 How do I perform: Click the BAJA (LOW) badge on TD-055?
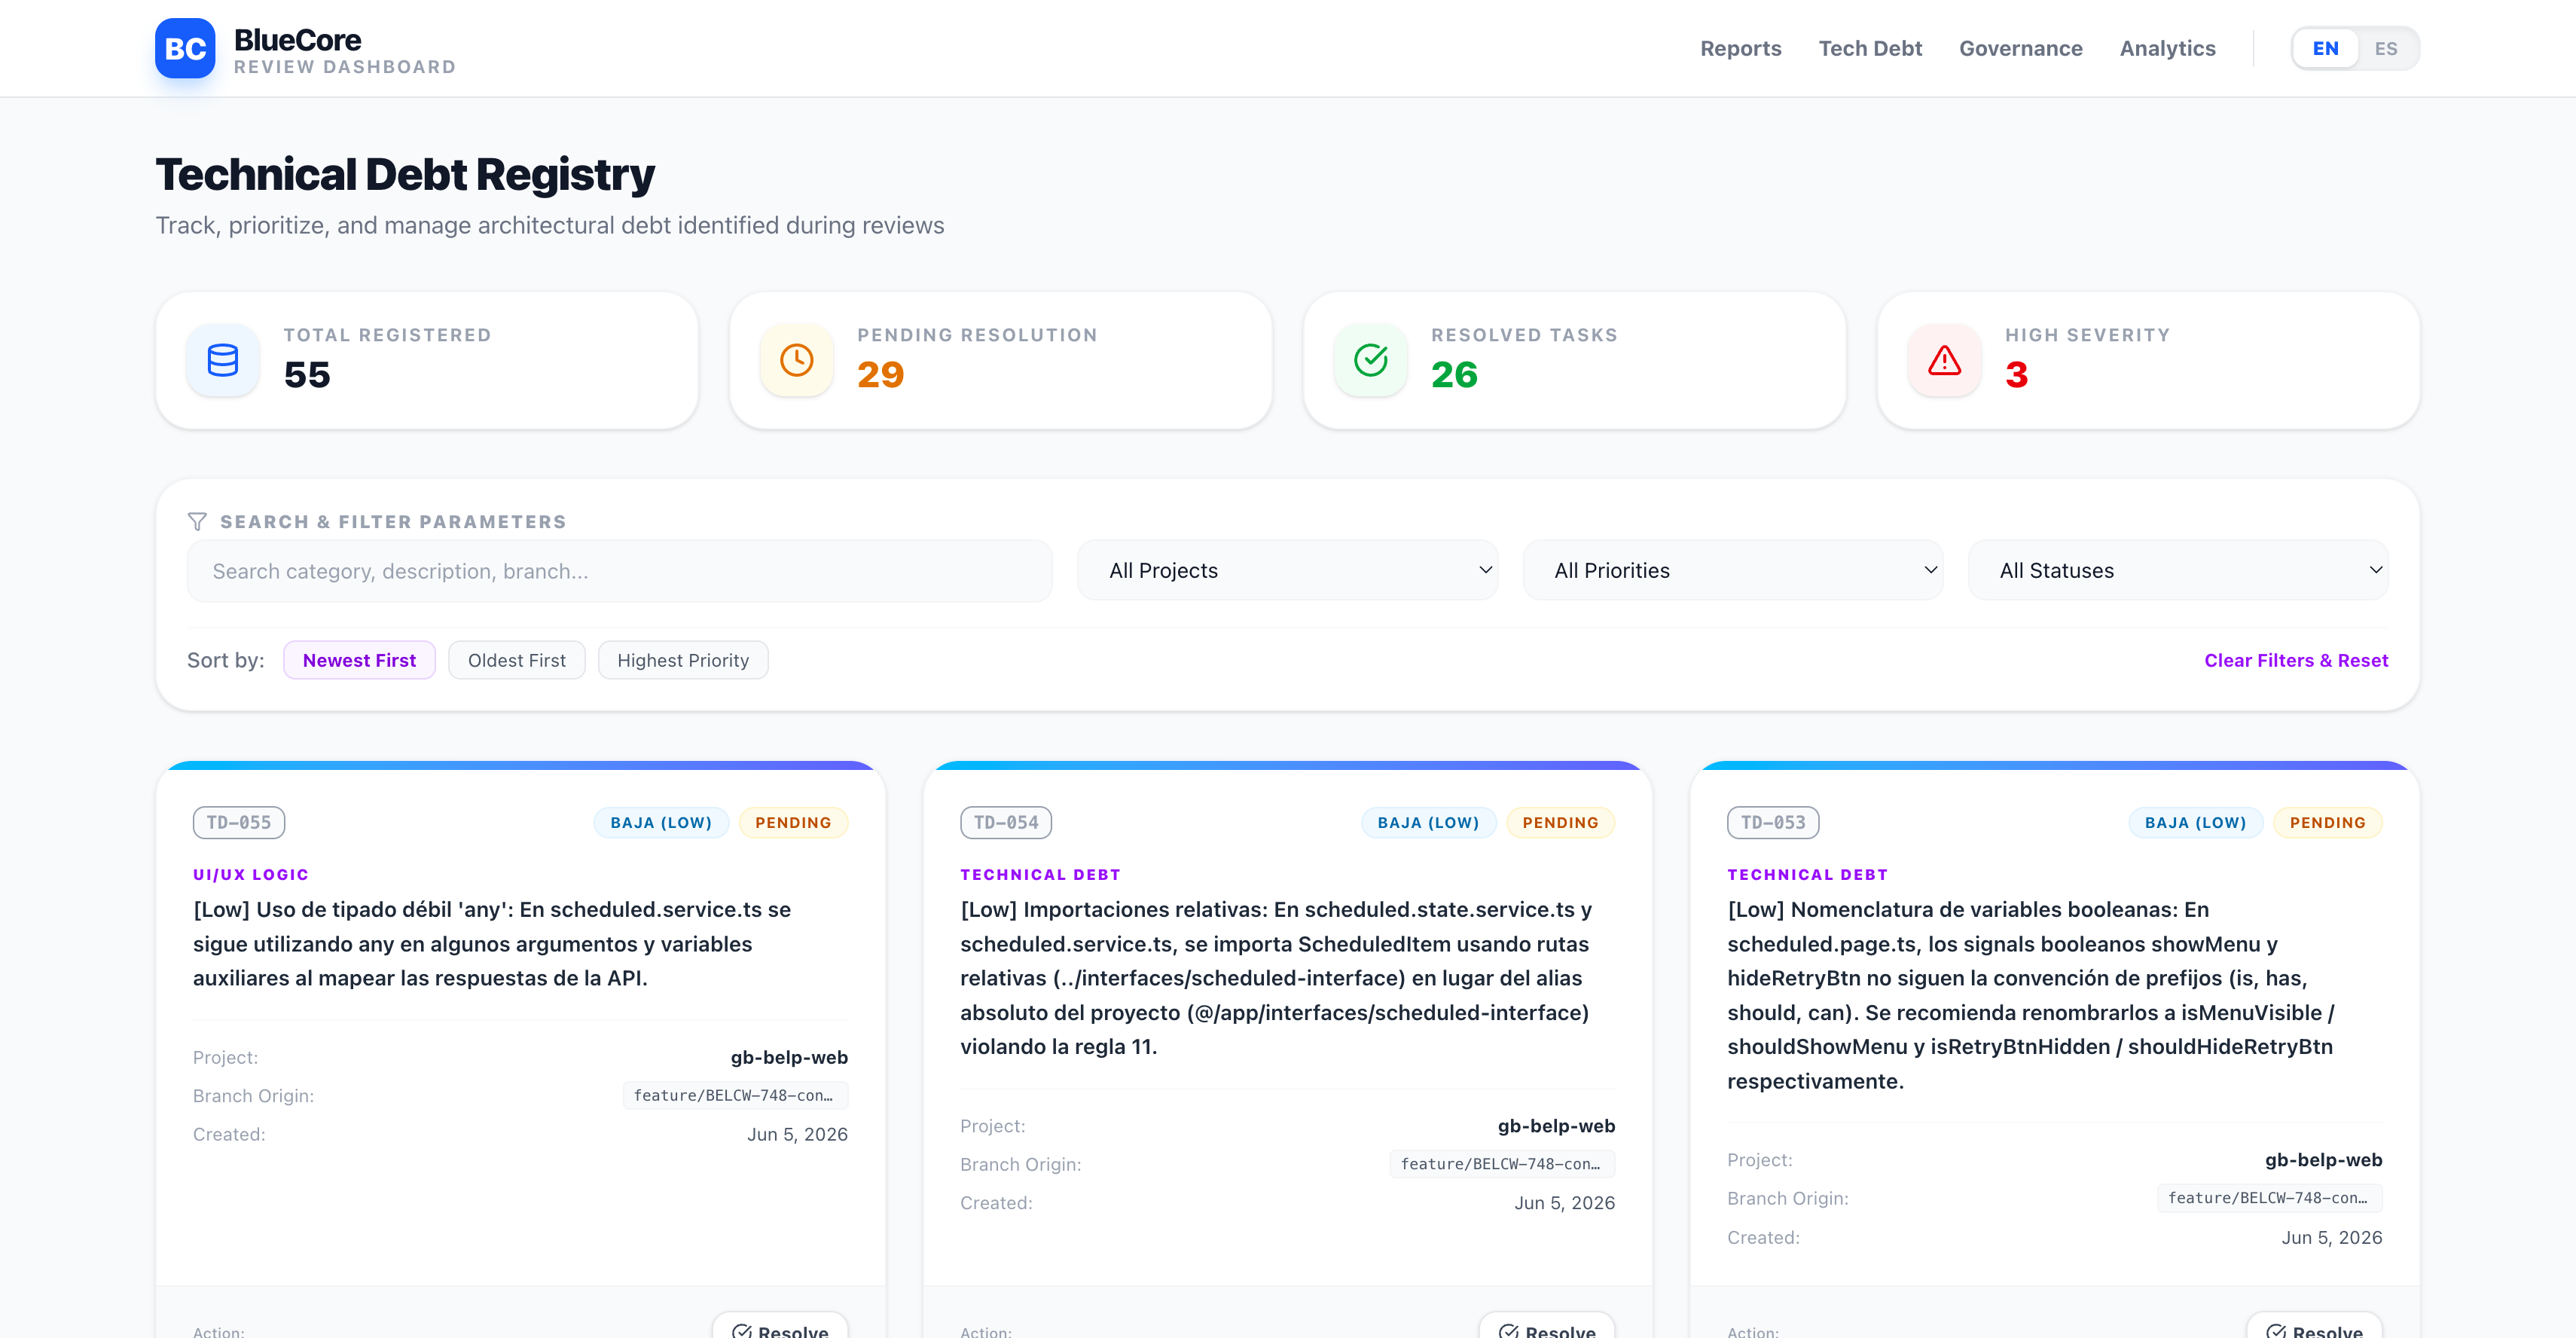tap(661, 822)
